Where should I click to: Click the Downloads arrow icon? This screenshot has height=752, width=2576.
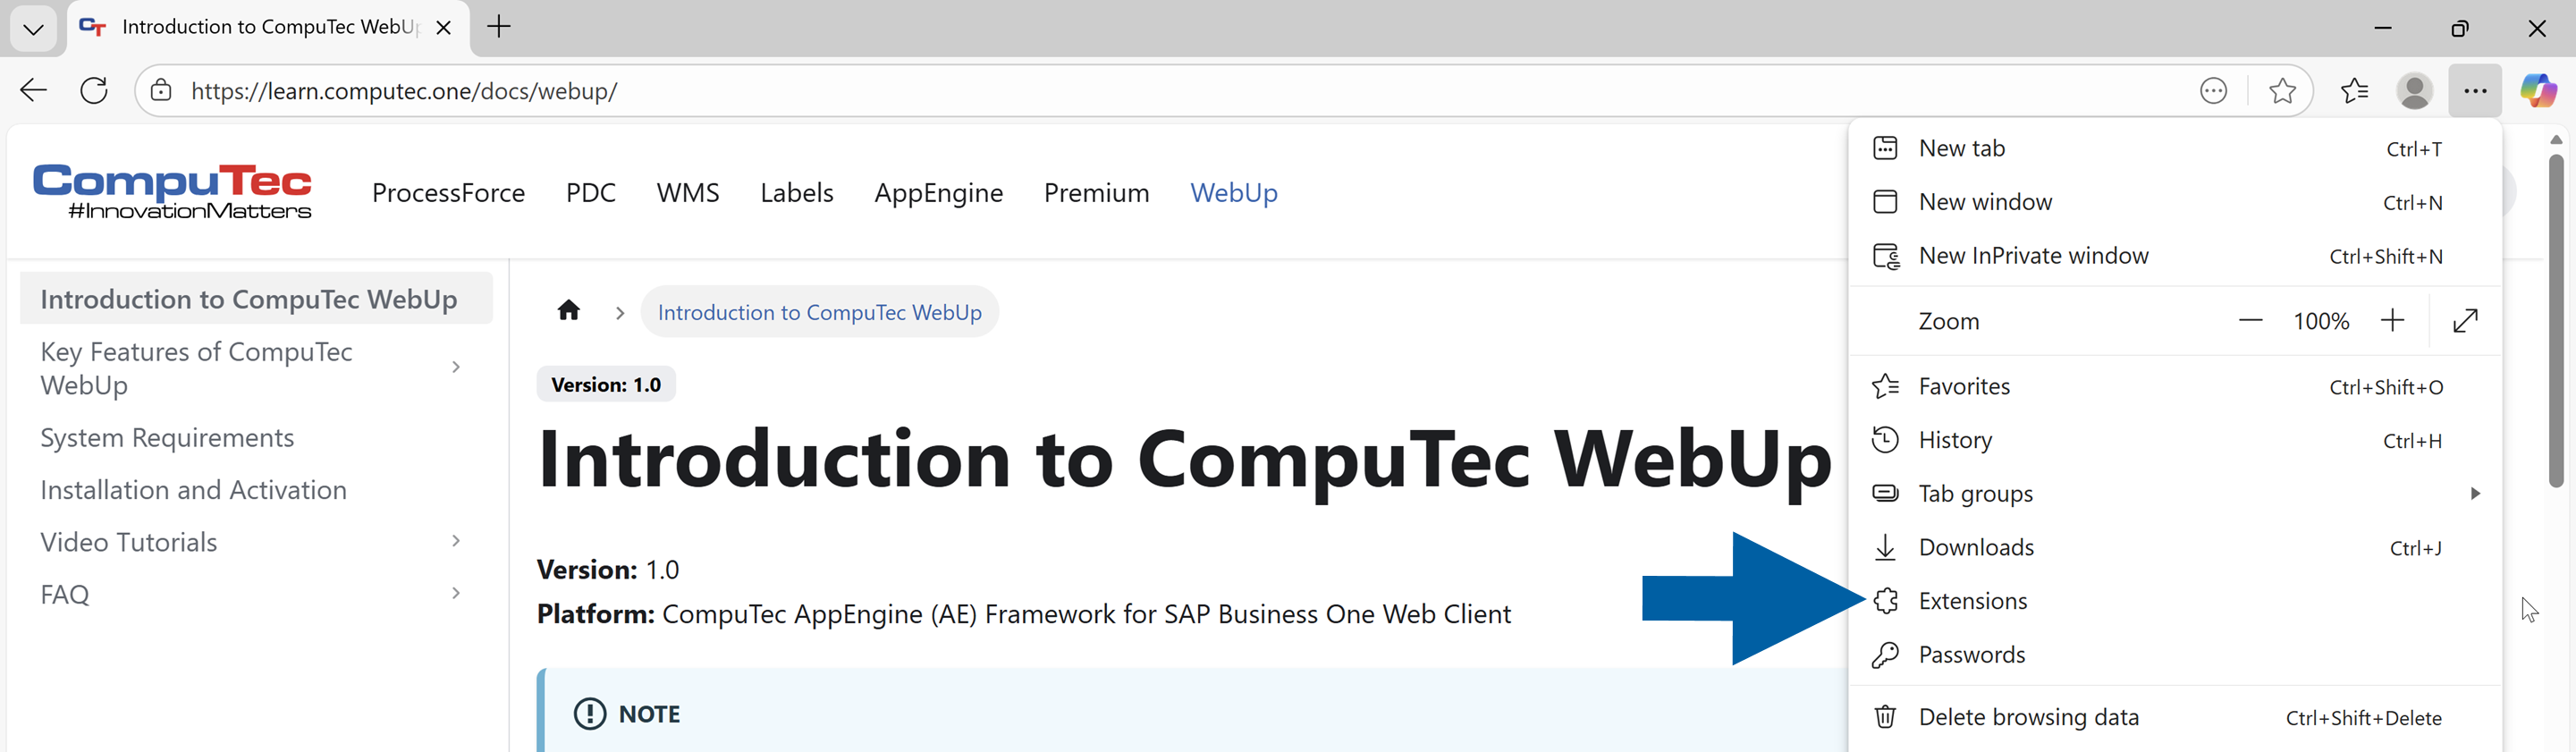click(1885, 547)
